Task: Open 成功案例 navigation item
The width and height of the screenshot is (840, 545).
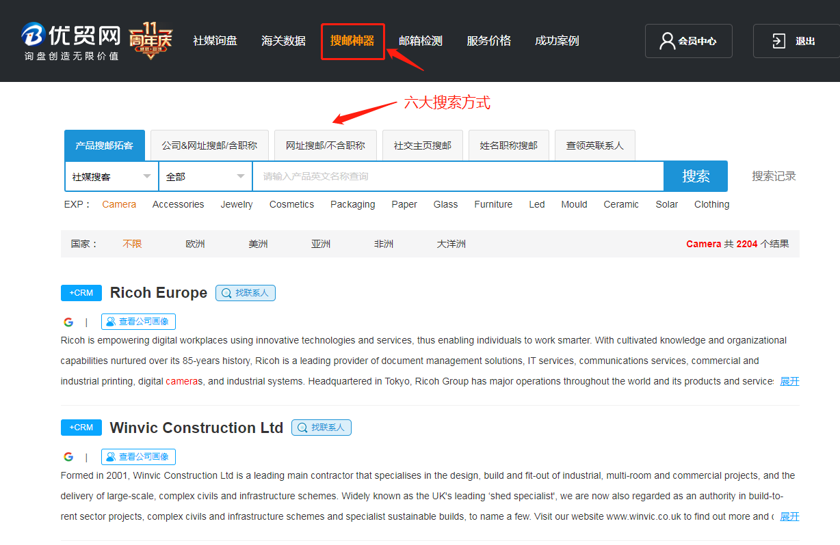Action: pyautogui.click(x=557, y=41)
